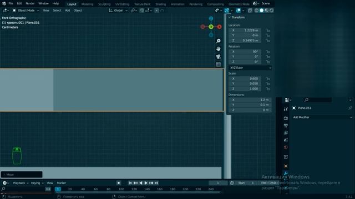Toggle lock on Rotation X
Image resolution: width=355 pixels, height=199 pixels.
coord(268,51)
